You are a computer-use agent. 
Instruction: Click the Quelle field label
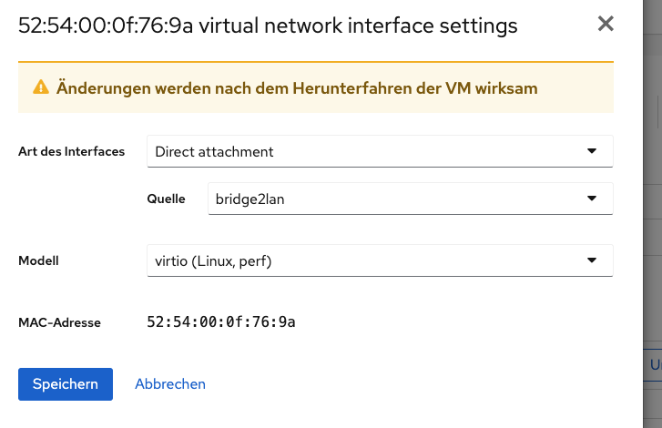click(166, 198)
